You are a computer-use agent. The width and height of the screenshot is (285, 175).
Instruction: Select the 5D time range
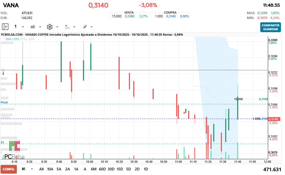tap(129, 169)
